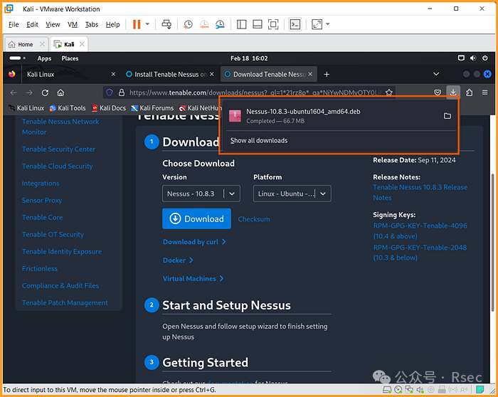Open containing folder for Nessus deb file
The height and width of the screenshot is (397, 498).
[447, 116]
